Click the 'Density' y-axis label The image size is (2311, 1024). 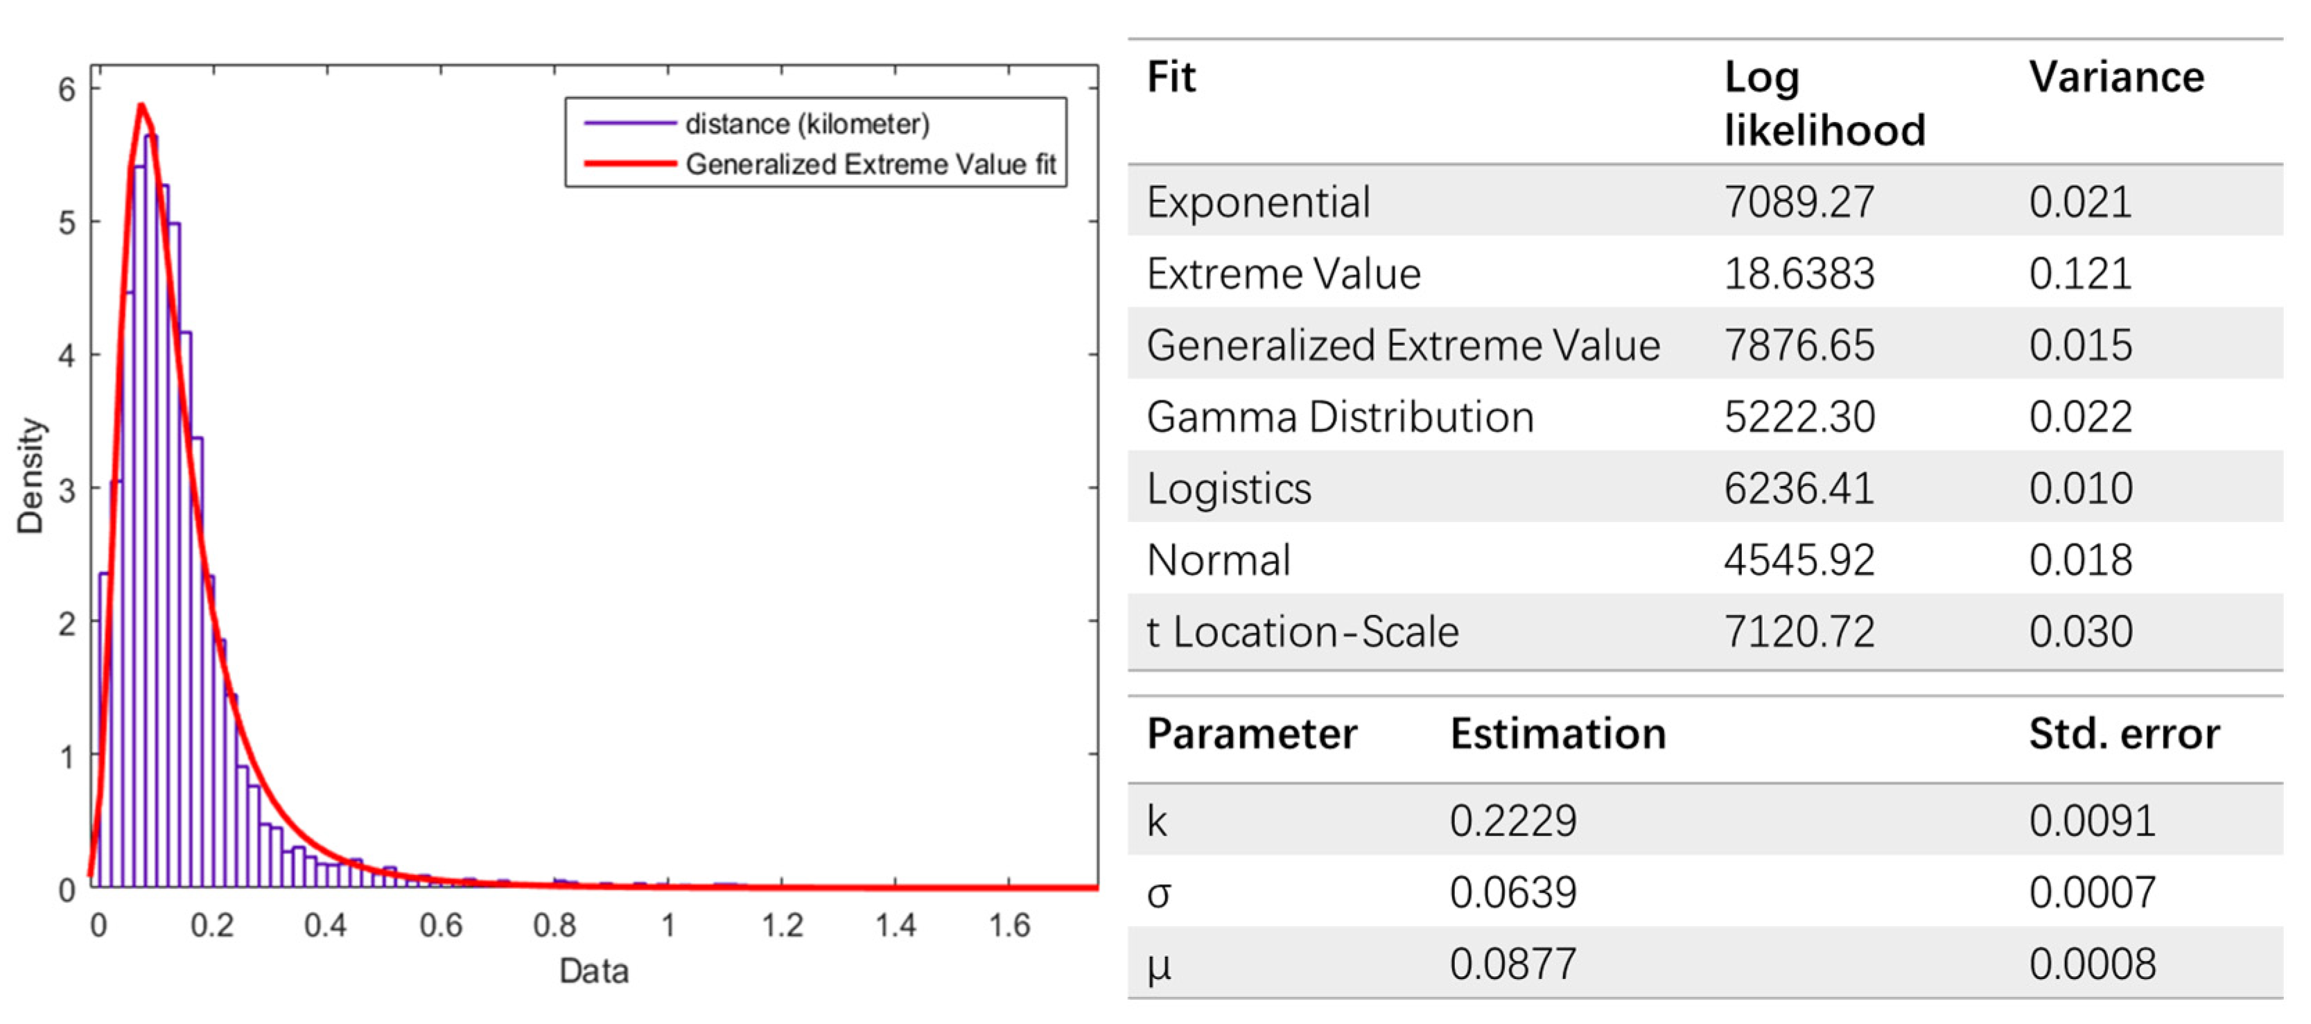(30, 476)
